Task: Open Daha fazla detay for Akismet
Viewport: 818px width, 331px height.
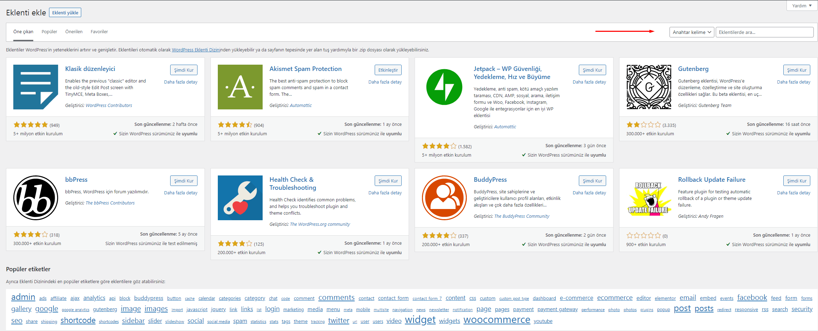Action: pos(385,82)
